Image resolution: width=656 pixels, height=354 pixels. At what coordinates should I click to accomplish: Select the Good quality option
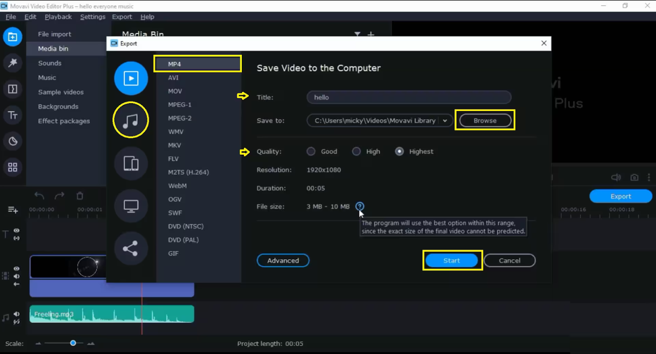coord(311,151)
